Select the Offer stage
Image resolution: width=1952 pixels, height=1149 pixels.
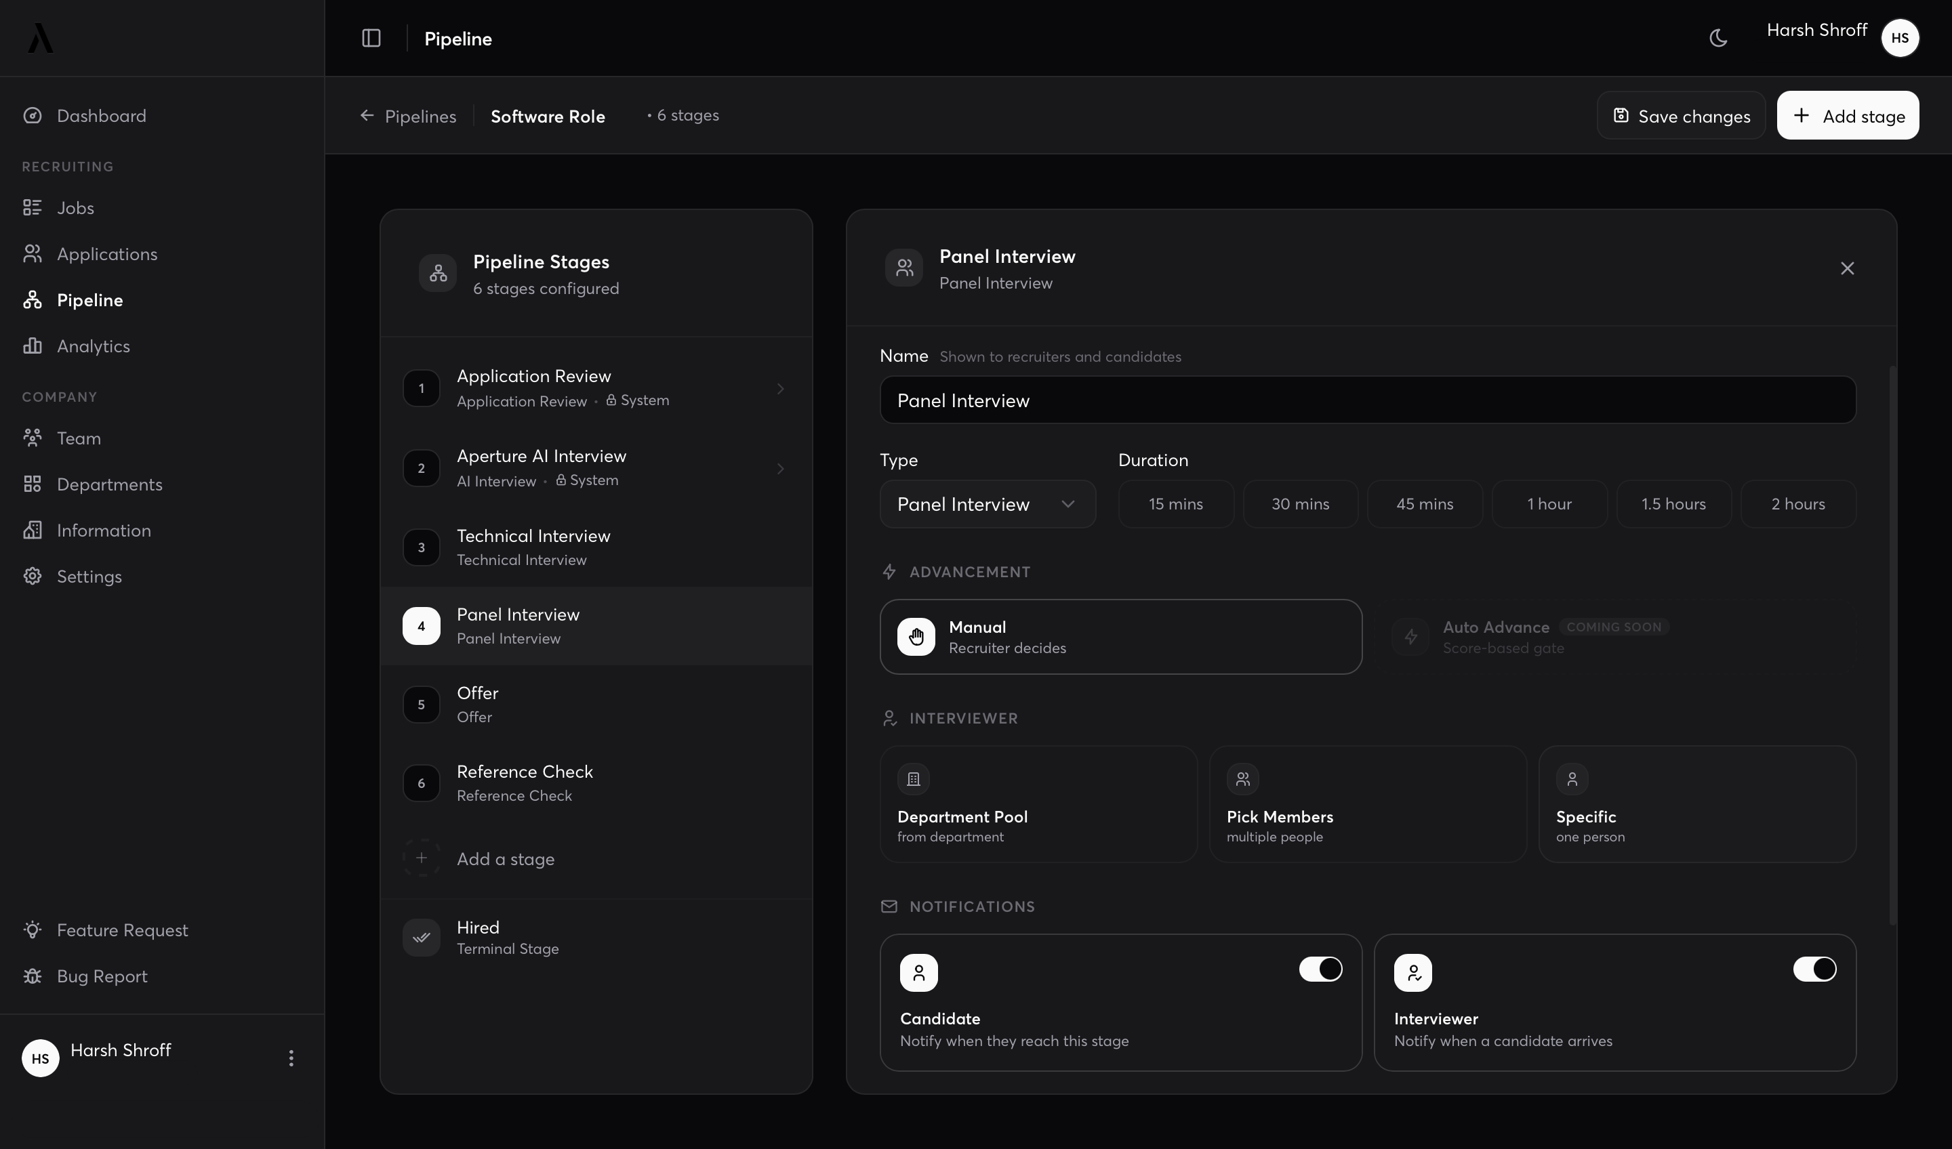[x=596, y=704]
